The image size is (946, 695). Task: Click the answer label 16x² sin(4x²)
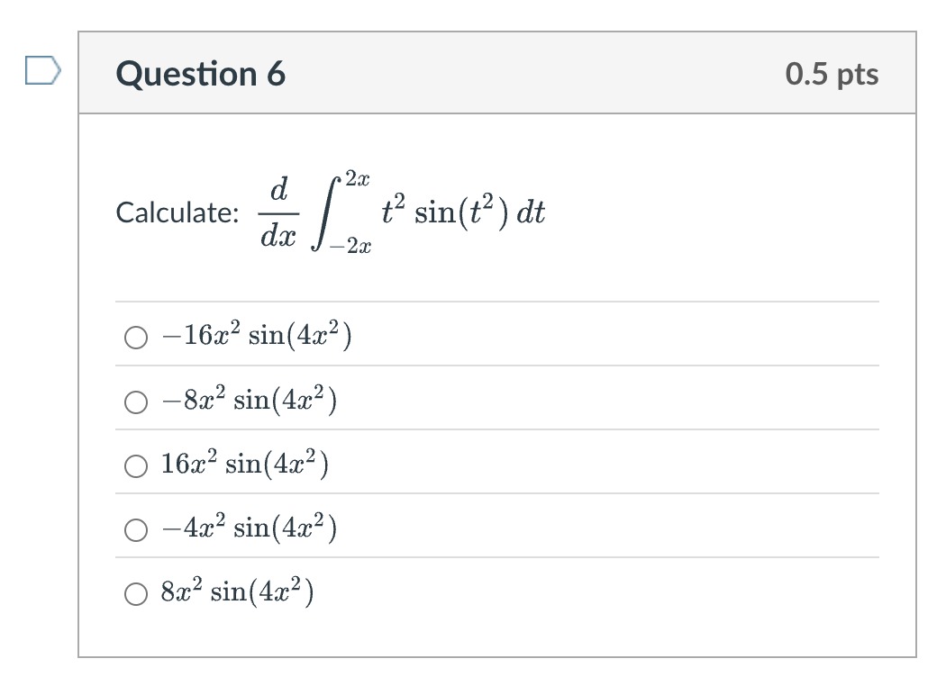[245, 463]
